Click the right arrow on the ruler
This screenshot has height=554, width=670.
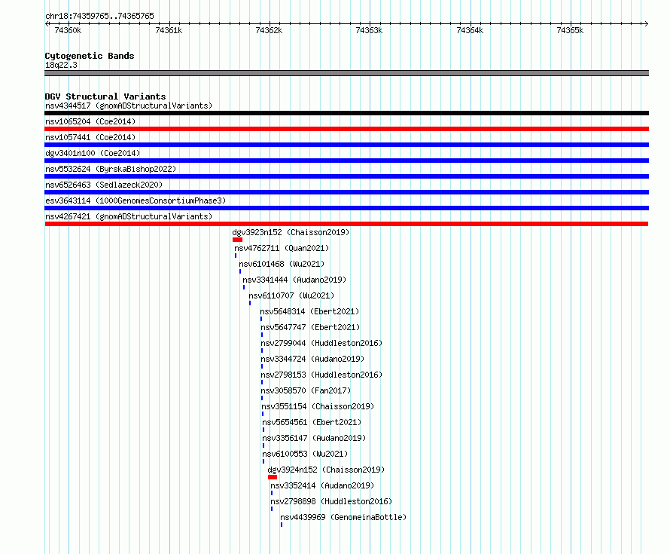tap(646, 24)
